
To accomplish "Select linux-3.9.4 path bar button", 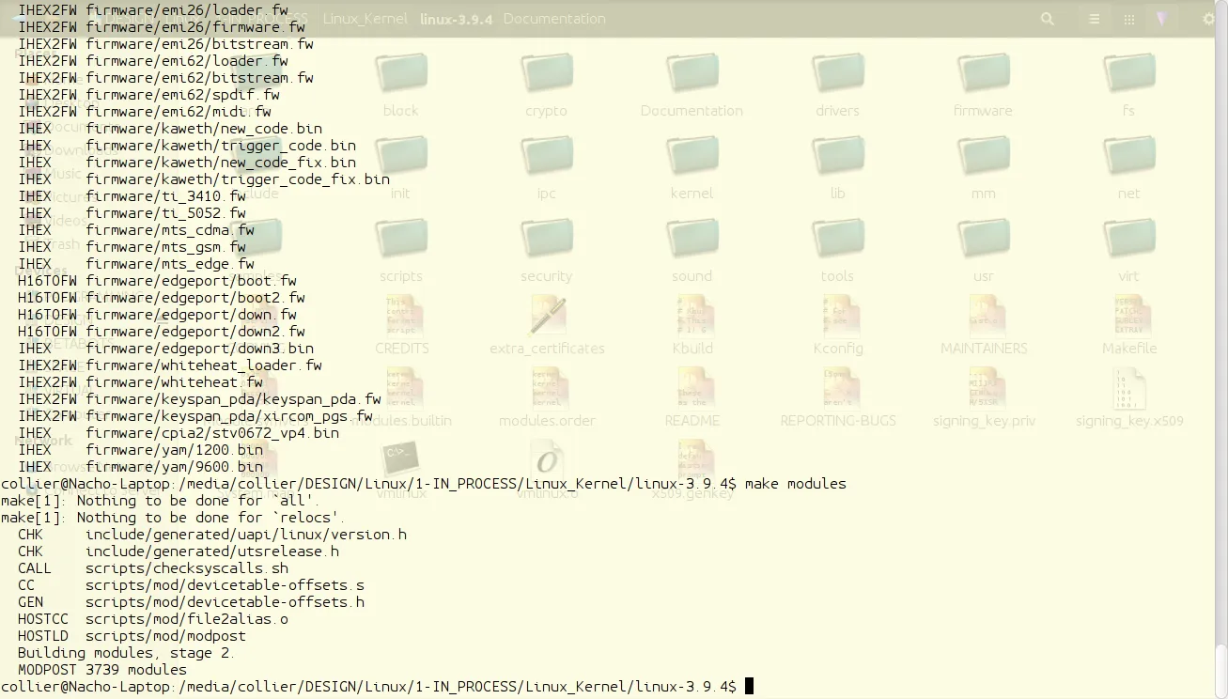I will (456, 19).
